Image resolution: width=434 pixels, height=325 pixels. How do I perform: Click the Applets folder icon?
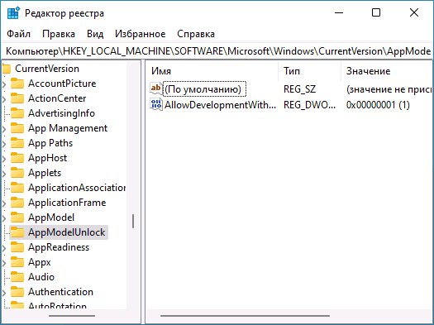point(17,173)
